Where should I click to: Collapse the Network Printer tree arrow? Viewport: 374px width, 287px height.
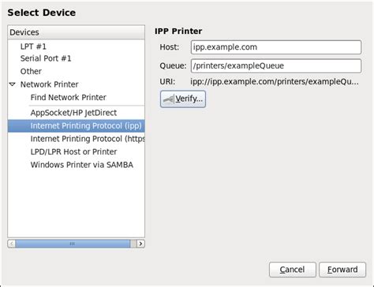click(12, 84)
